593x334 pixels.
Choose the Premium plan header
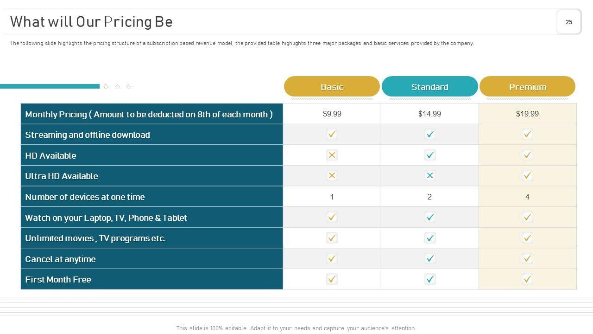click(x=527, y=87)
